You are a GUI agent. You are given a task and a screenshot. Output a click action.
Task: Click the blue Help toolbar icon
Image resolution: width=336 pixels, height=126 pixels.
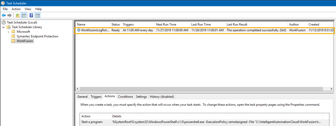point(31,15)
